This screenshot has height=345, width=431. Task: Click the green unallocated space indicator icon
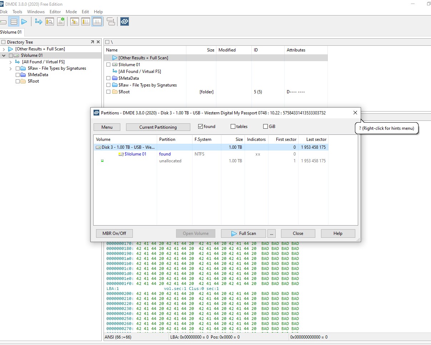pos(102,161)
